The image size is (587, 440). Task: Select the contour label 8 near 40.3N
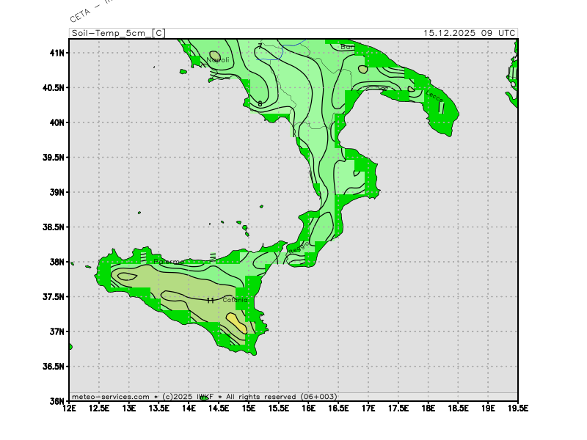tap(260, 104)
